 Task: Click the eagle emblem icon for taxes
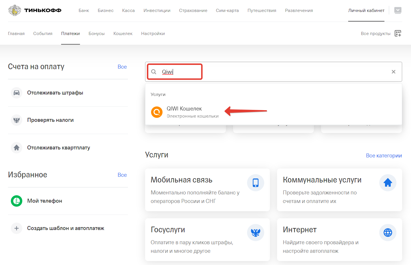pyautogui.click(x=17, y=120)
